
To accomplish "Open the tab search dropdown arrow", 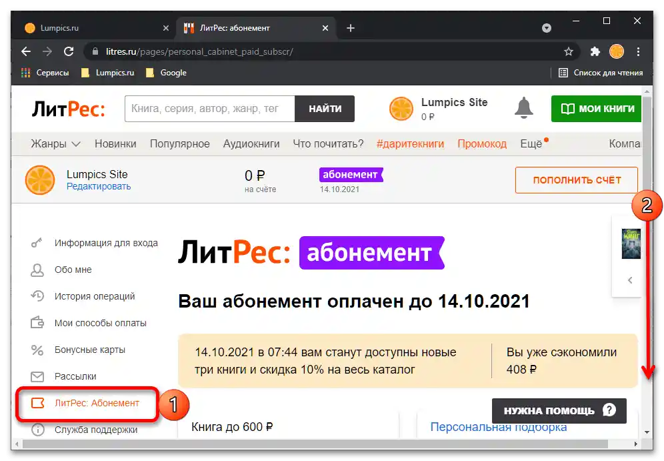I will (x=546, y=28).
